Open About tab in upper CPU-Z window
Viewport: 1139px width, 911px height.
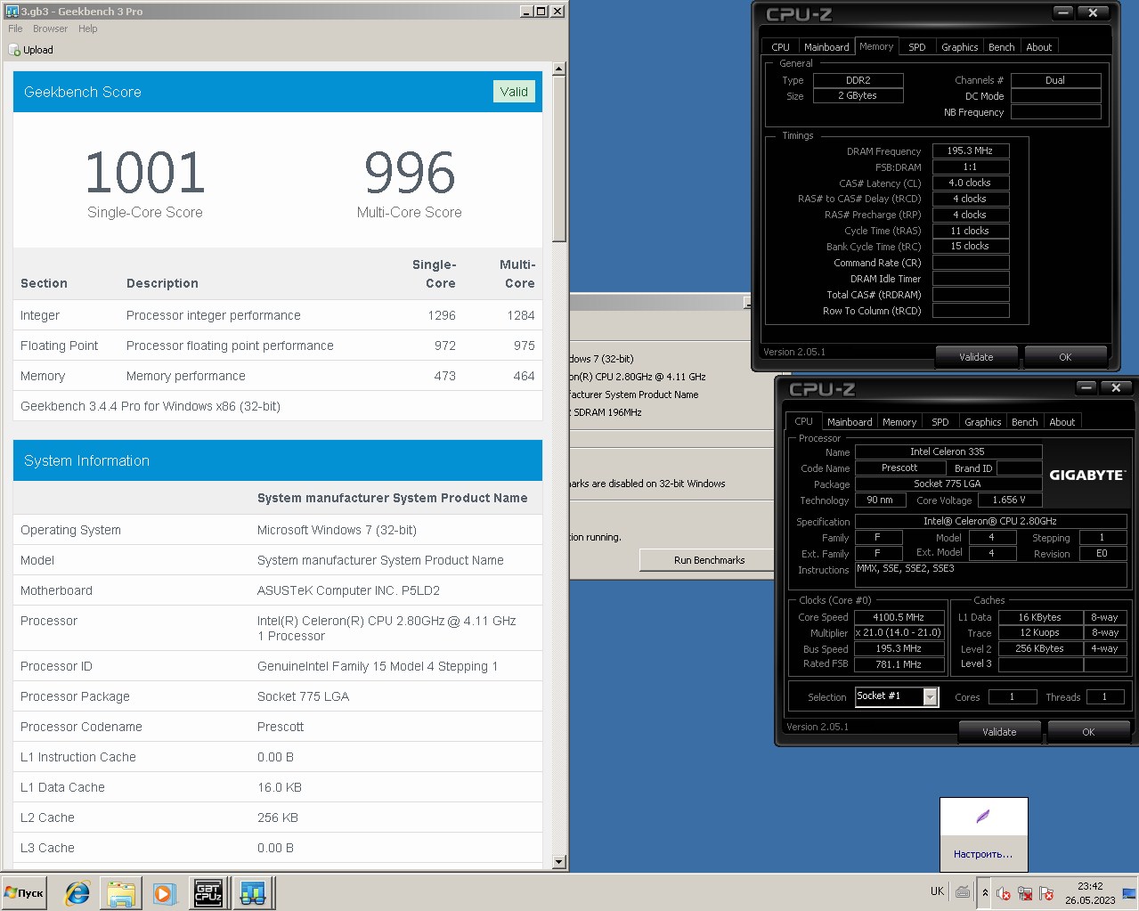point(1038,47)
